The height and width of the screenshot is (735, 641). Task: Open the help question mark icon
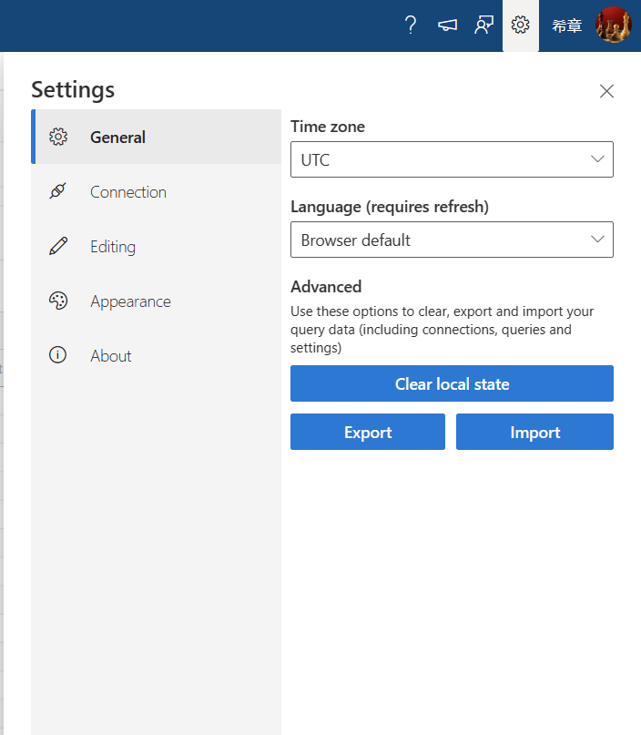click(x=411, y=25)
